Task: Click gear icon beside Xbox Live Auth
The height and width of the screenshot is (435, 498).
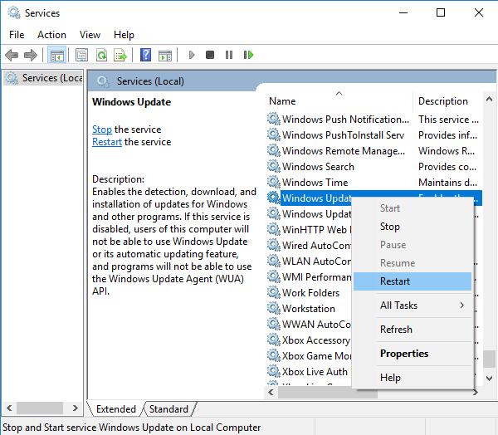Action: [273, 371]
